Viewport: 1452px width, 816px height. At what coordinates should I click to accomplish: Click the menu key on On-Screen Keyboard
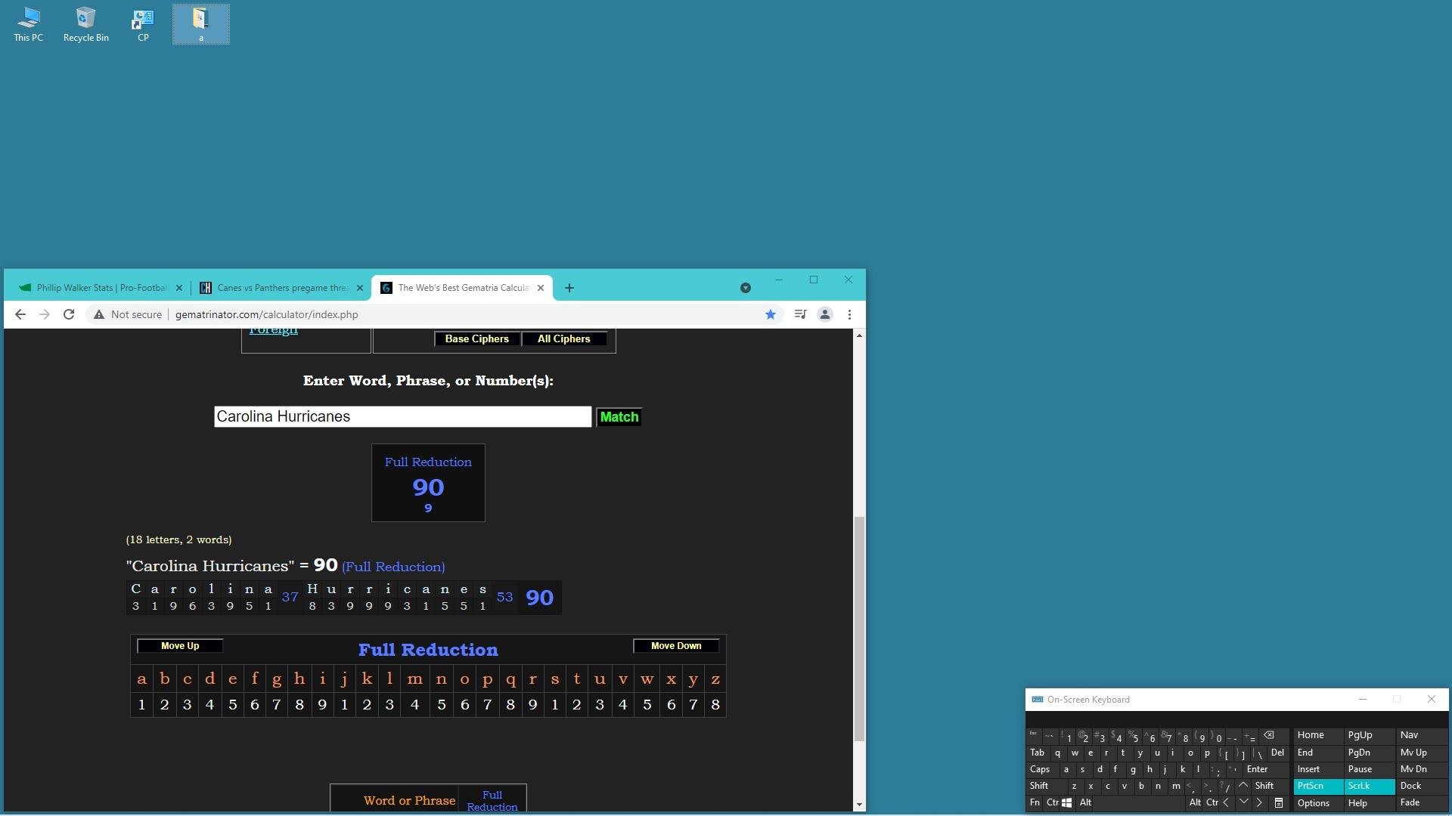[1279, 803]
